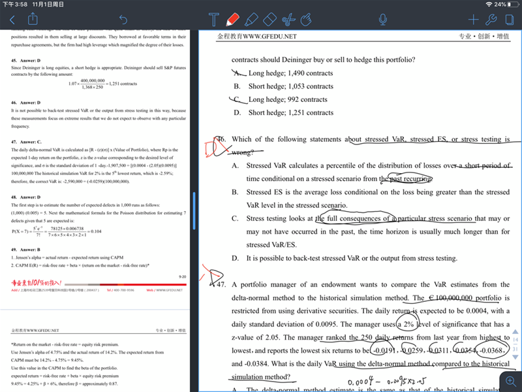This screenshot has width=522, height=392.
Task: Undo the last stroke
Action: coord(123,20)
